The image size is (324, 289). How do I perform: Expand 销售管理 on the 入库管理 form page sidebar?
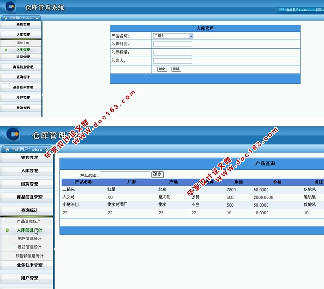(23, 25)
